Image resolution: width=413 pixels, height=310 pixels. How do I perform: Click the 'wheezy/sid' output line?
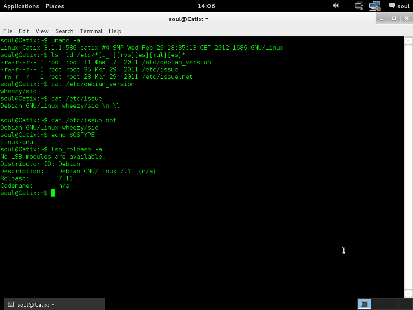tap(19, 91)
